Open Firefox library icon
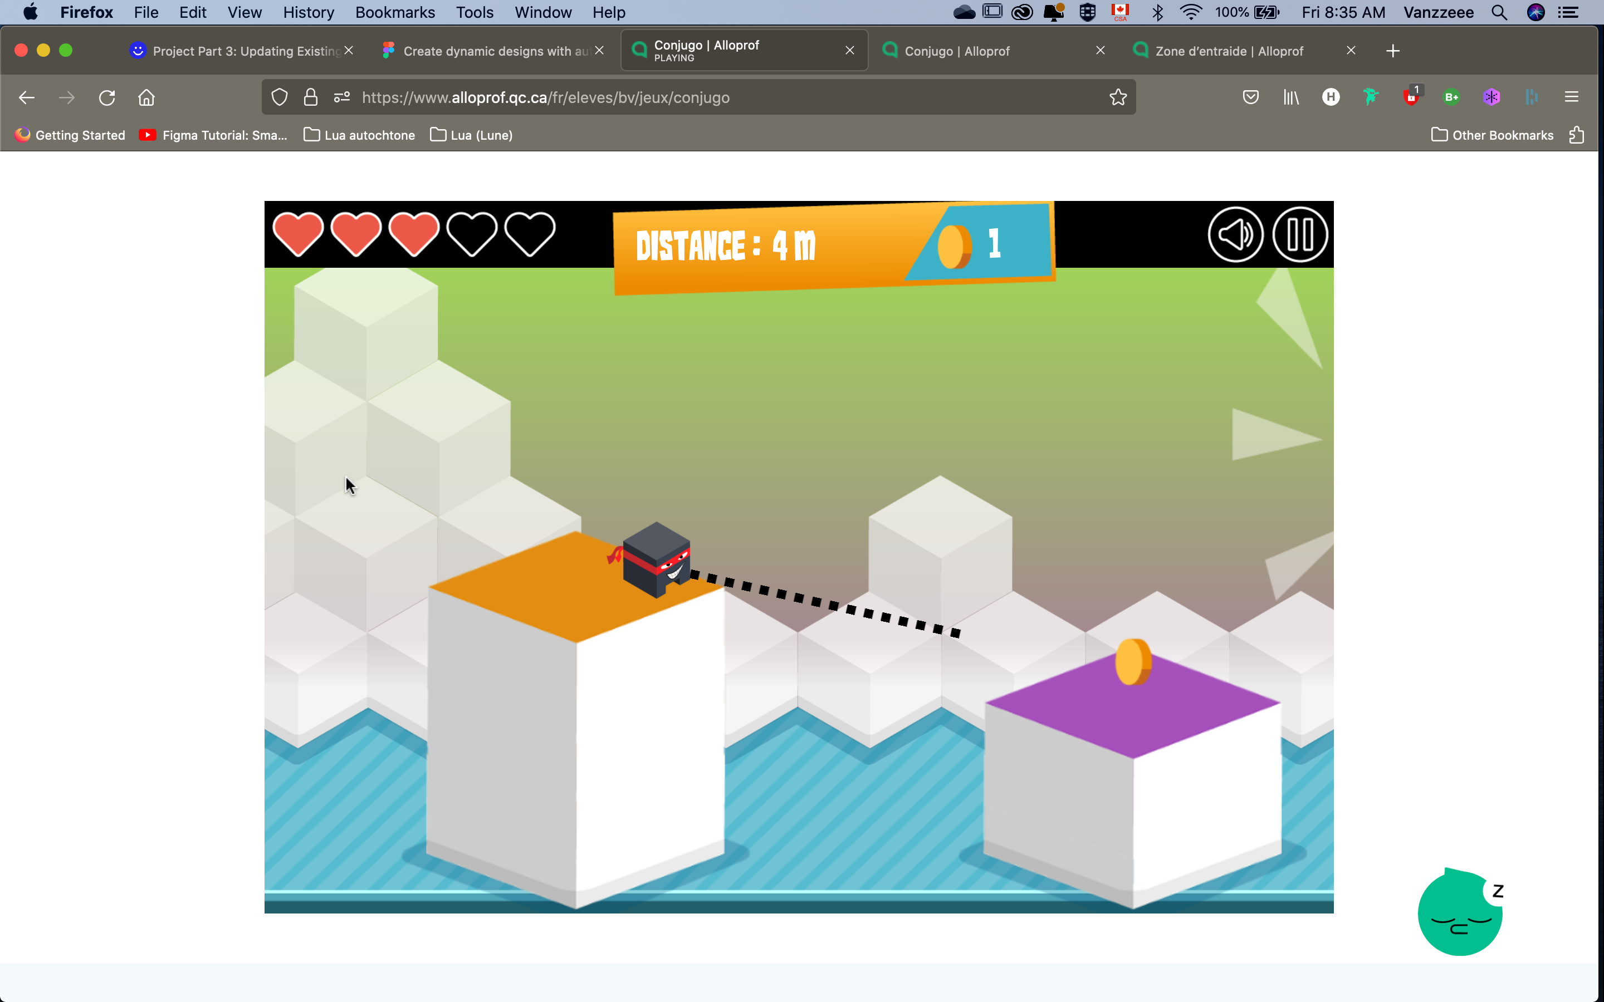1604x1002 pixels. [1290, 97]
